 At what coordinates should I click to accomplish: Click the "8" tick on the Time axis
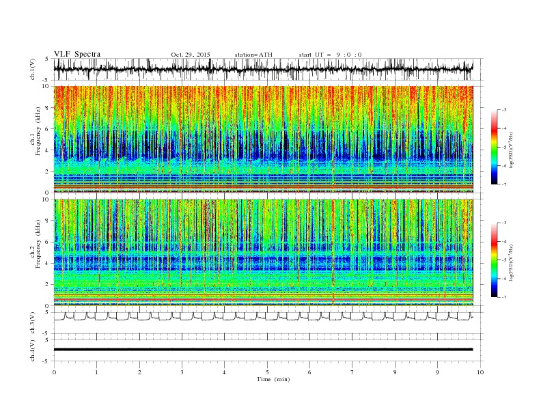point(395,372)
